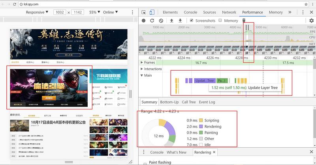Close DevTools with the top X
The image size is (316, 165).
(x=311, y=12)
